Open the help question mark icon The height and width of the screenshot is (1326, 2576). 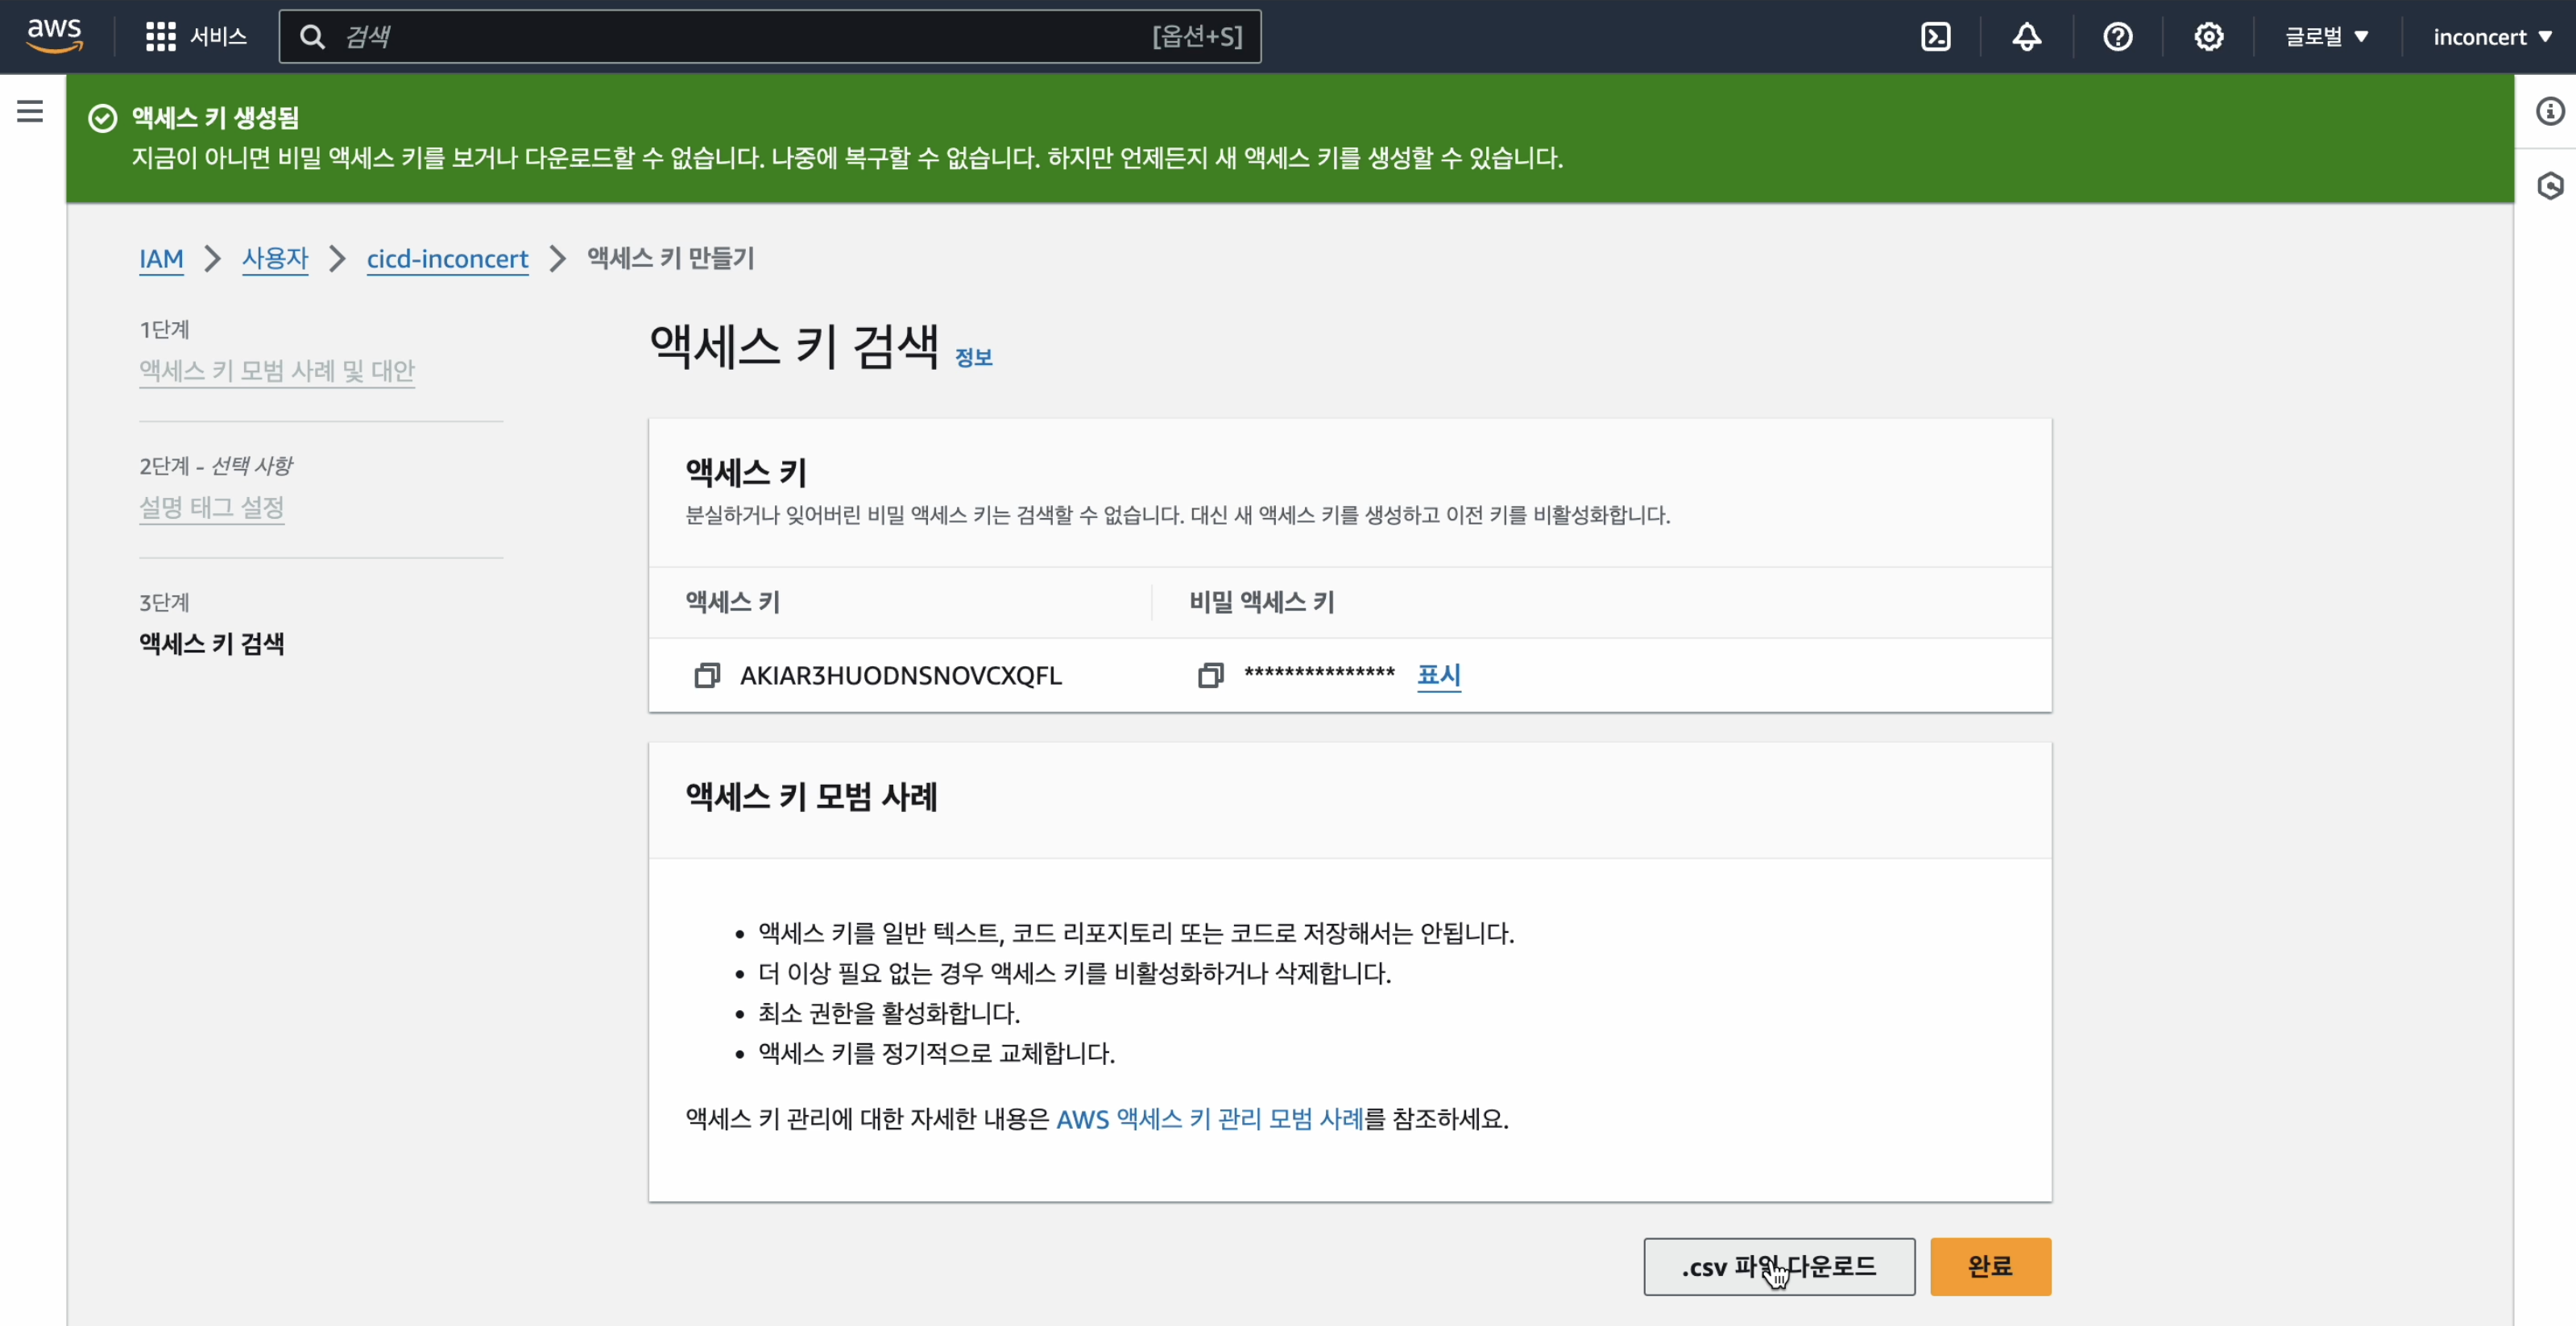(2119, 36)
